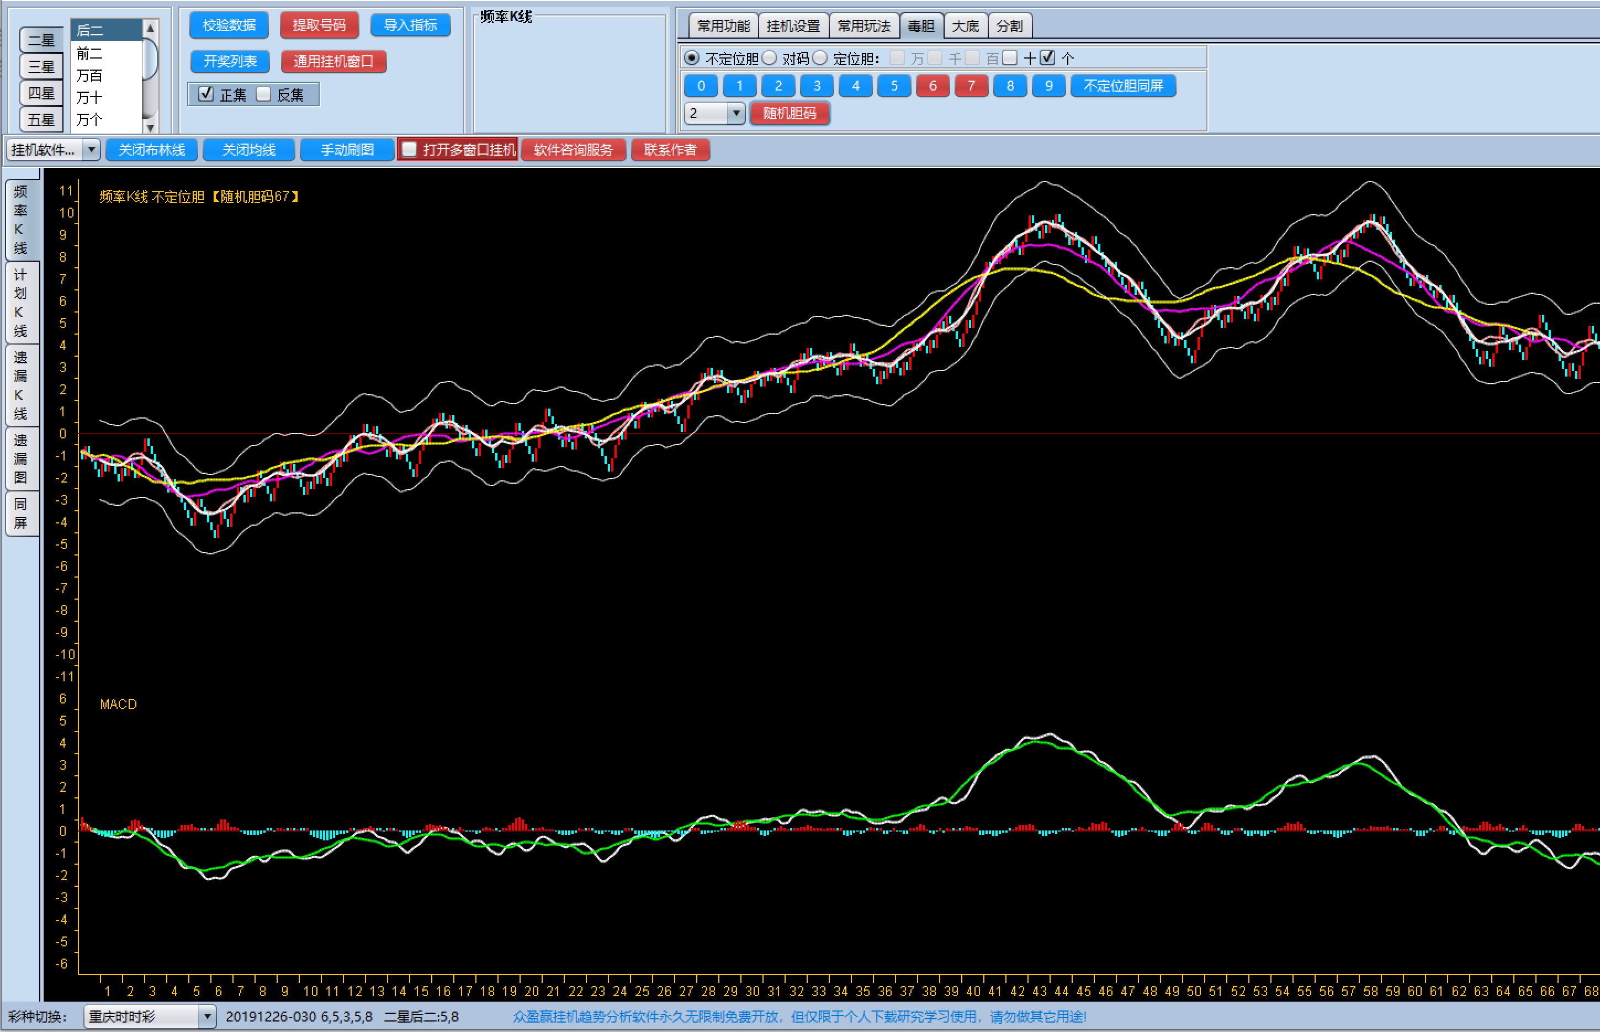Screen dimensions: 1600x1032
Task: Click digit button 3
Action: coord(817,86)
